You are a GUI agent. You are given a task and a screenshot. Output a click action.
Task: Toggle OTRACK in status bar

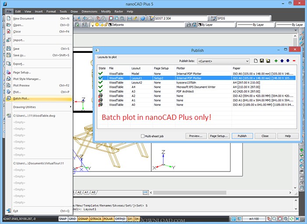[x=96, y=219]
